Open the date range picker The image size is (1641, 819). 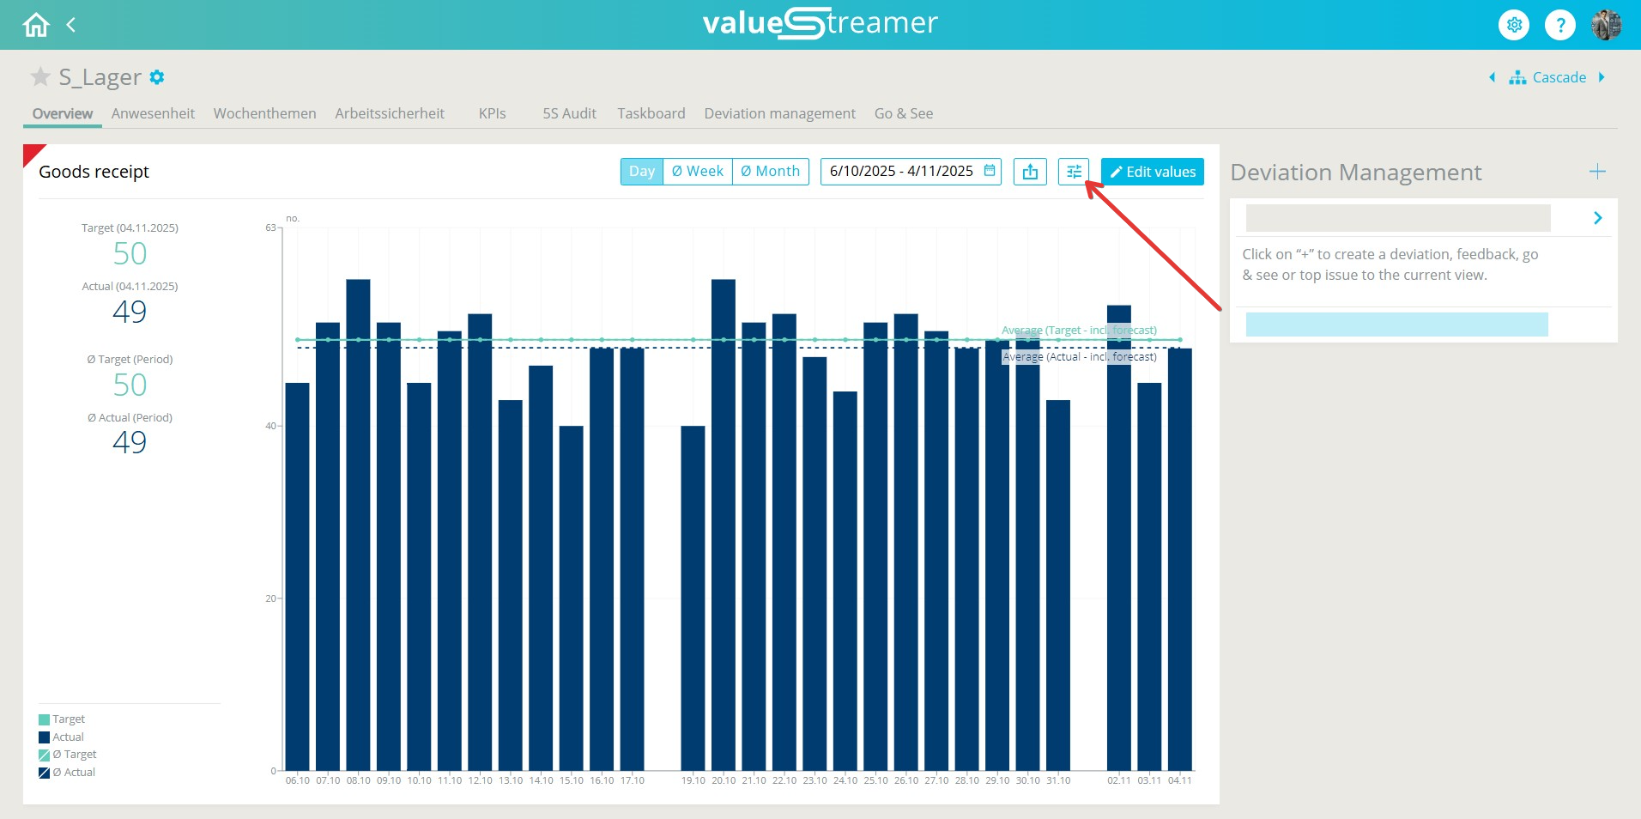(911, 172)
